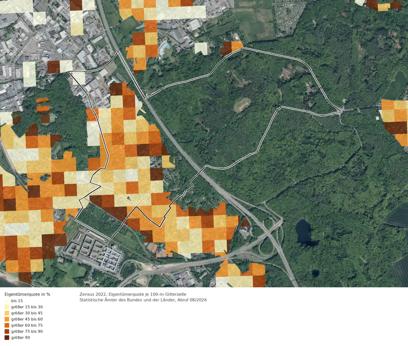This screenshot has height=346, width=408.
Task: Click the caption 'Zensus 2022, Eigentümerquote je 100-m-Gitterzelle'
Action: tap(133, 294)
